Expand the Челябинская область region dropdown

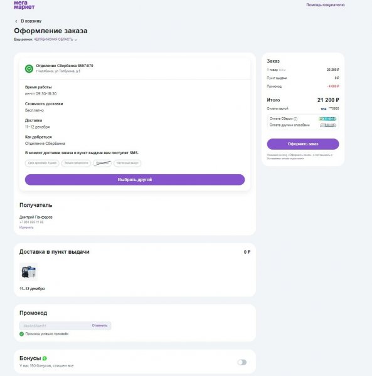pyautogui.click(x=53, y=39)
